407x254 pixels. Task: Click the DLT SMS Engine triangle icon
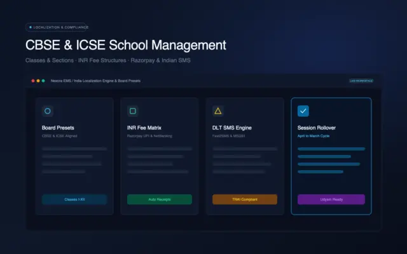pyautogui.click(x=217, y=111)
